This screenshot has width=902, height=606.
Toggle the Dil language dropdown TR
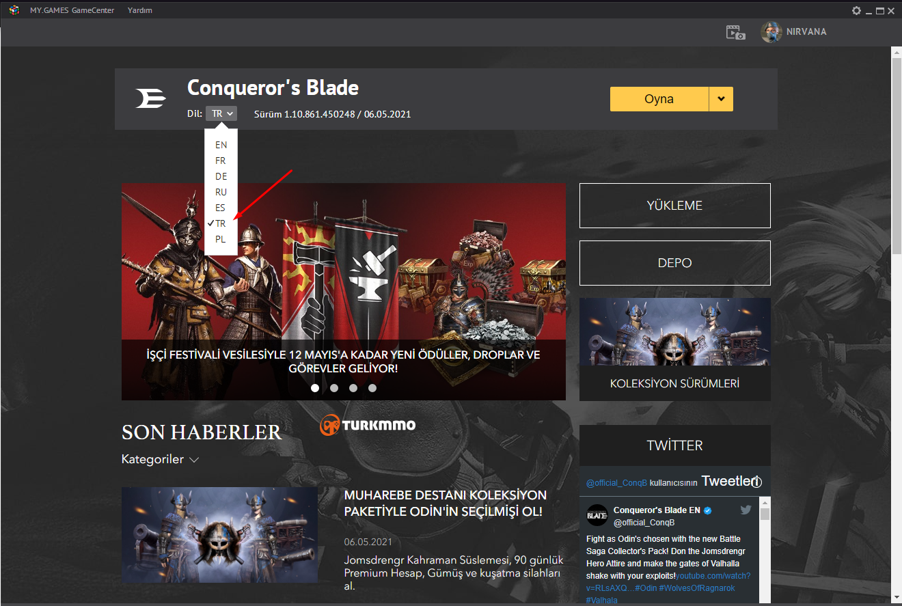pyautogui.click(x=221, y=113)
